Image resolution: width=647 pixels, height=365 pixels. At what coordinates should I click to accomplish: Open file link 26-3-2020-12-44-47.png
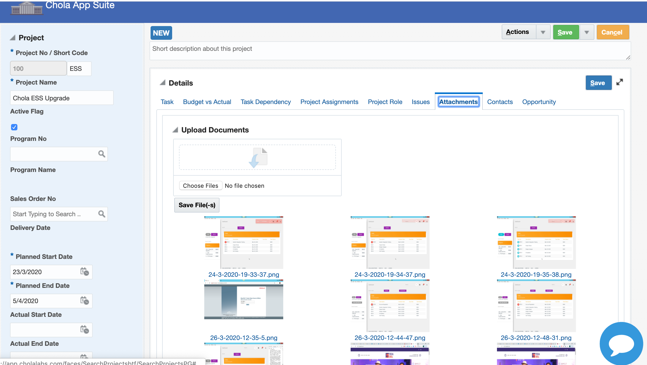(390, 338)
